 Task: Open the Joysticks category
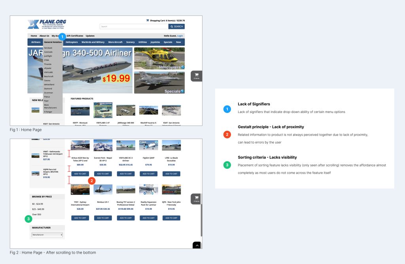point(155,42)
